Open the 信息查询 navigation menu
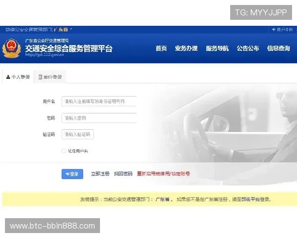Image resolution: width=297 pixels, height=238 pixels. tap(278, 48)
